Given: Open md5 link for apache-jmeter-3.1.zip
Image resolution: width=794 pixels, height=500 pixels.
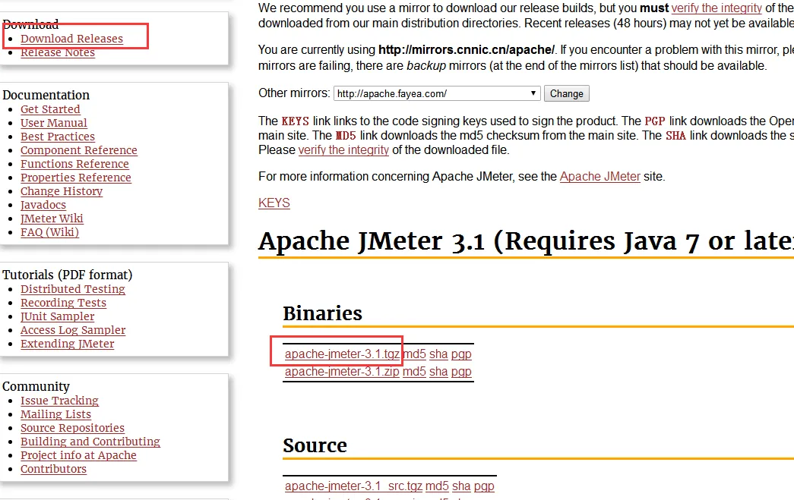Looking at the screenshot, I should (414, 372).
